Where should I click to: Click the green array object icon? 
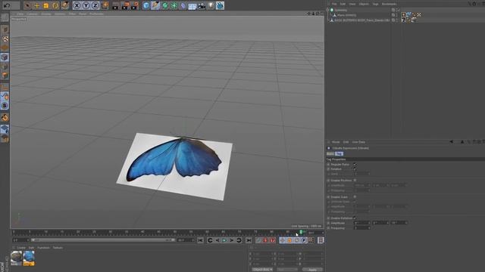click(174, 5)
